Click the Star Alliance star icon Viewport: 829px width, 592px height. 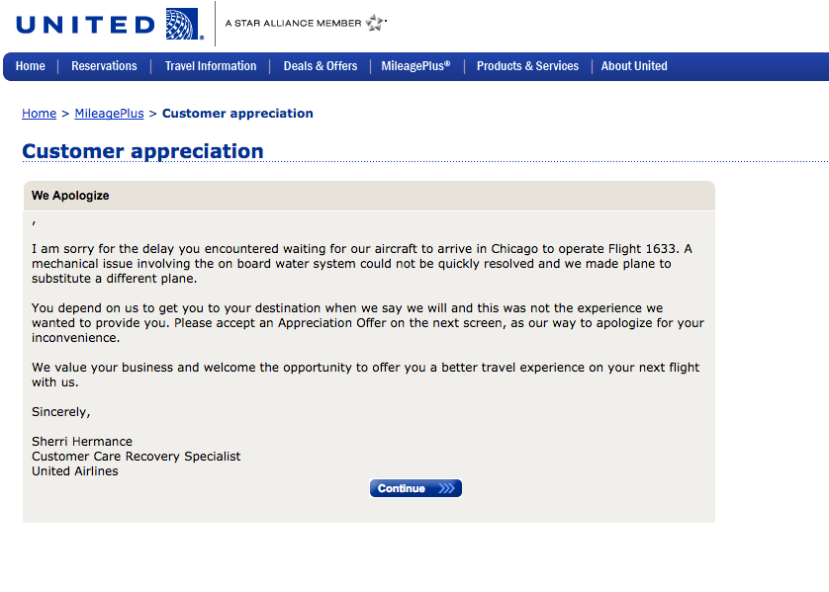(x=376, y=23)
